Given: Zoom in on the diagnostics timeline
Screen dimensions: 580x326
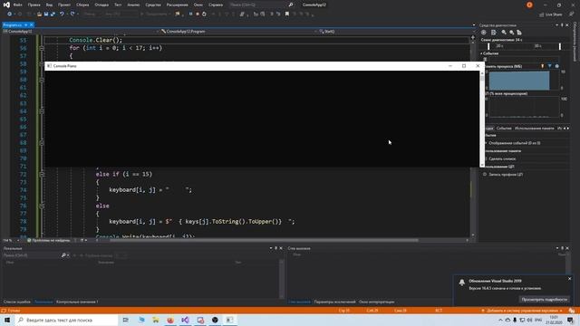Looking at the screenshot, I should pos(504,33).
